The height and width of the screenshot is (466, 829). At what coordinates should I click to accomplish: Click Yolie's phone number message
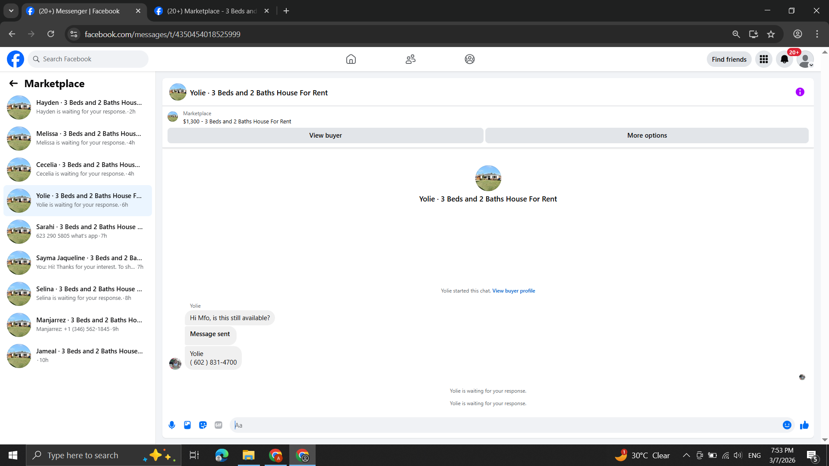[213, 358]
